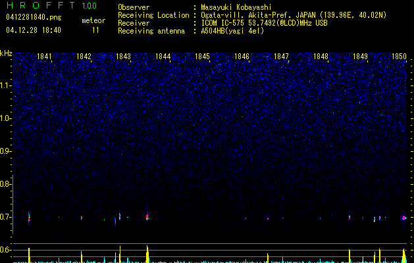This screenshot has width=414, height=263.
Task: Click the 'Receiver' field label
Action: click(134, 23)
